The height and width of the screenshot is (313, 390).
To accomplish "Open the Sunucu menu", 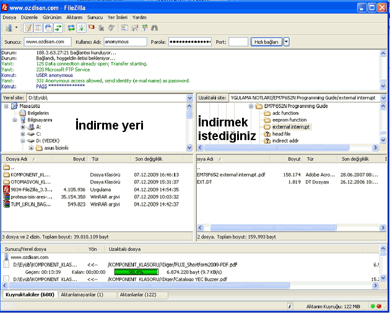I will click(x=95, y=17).
